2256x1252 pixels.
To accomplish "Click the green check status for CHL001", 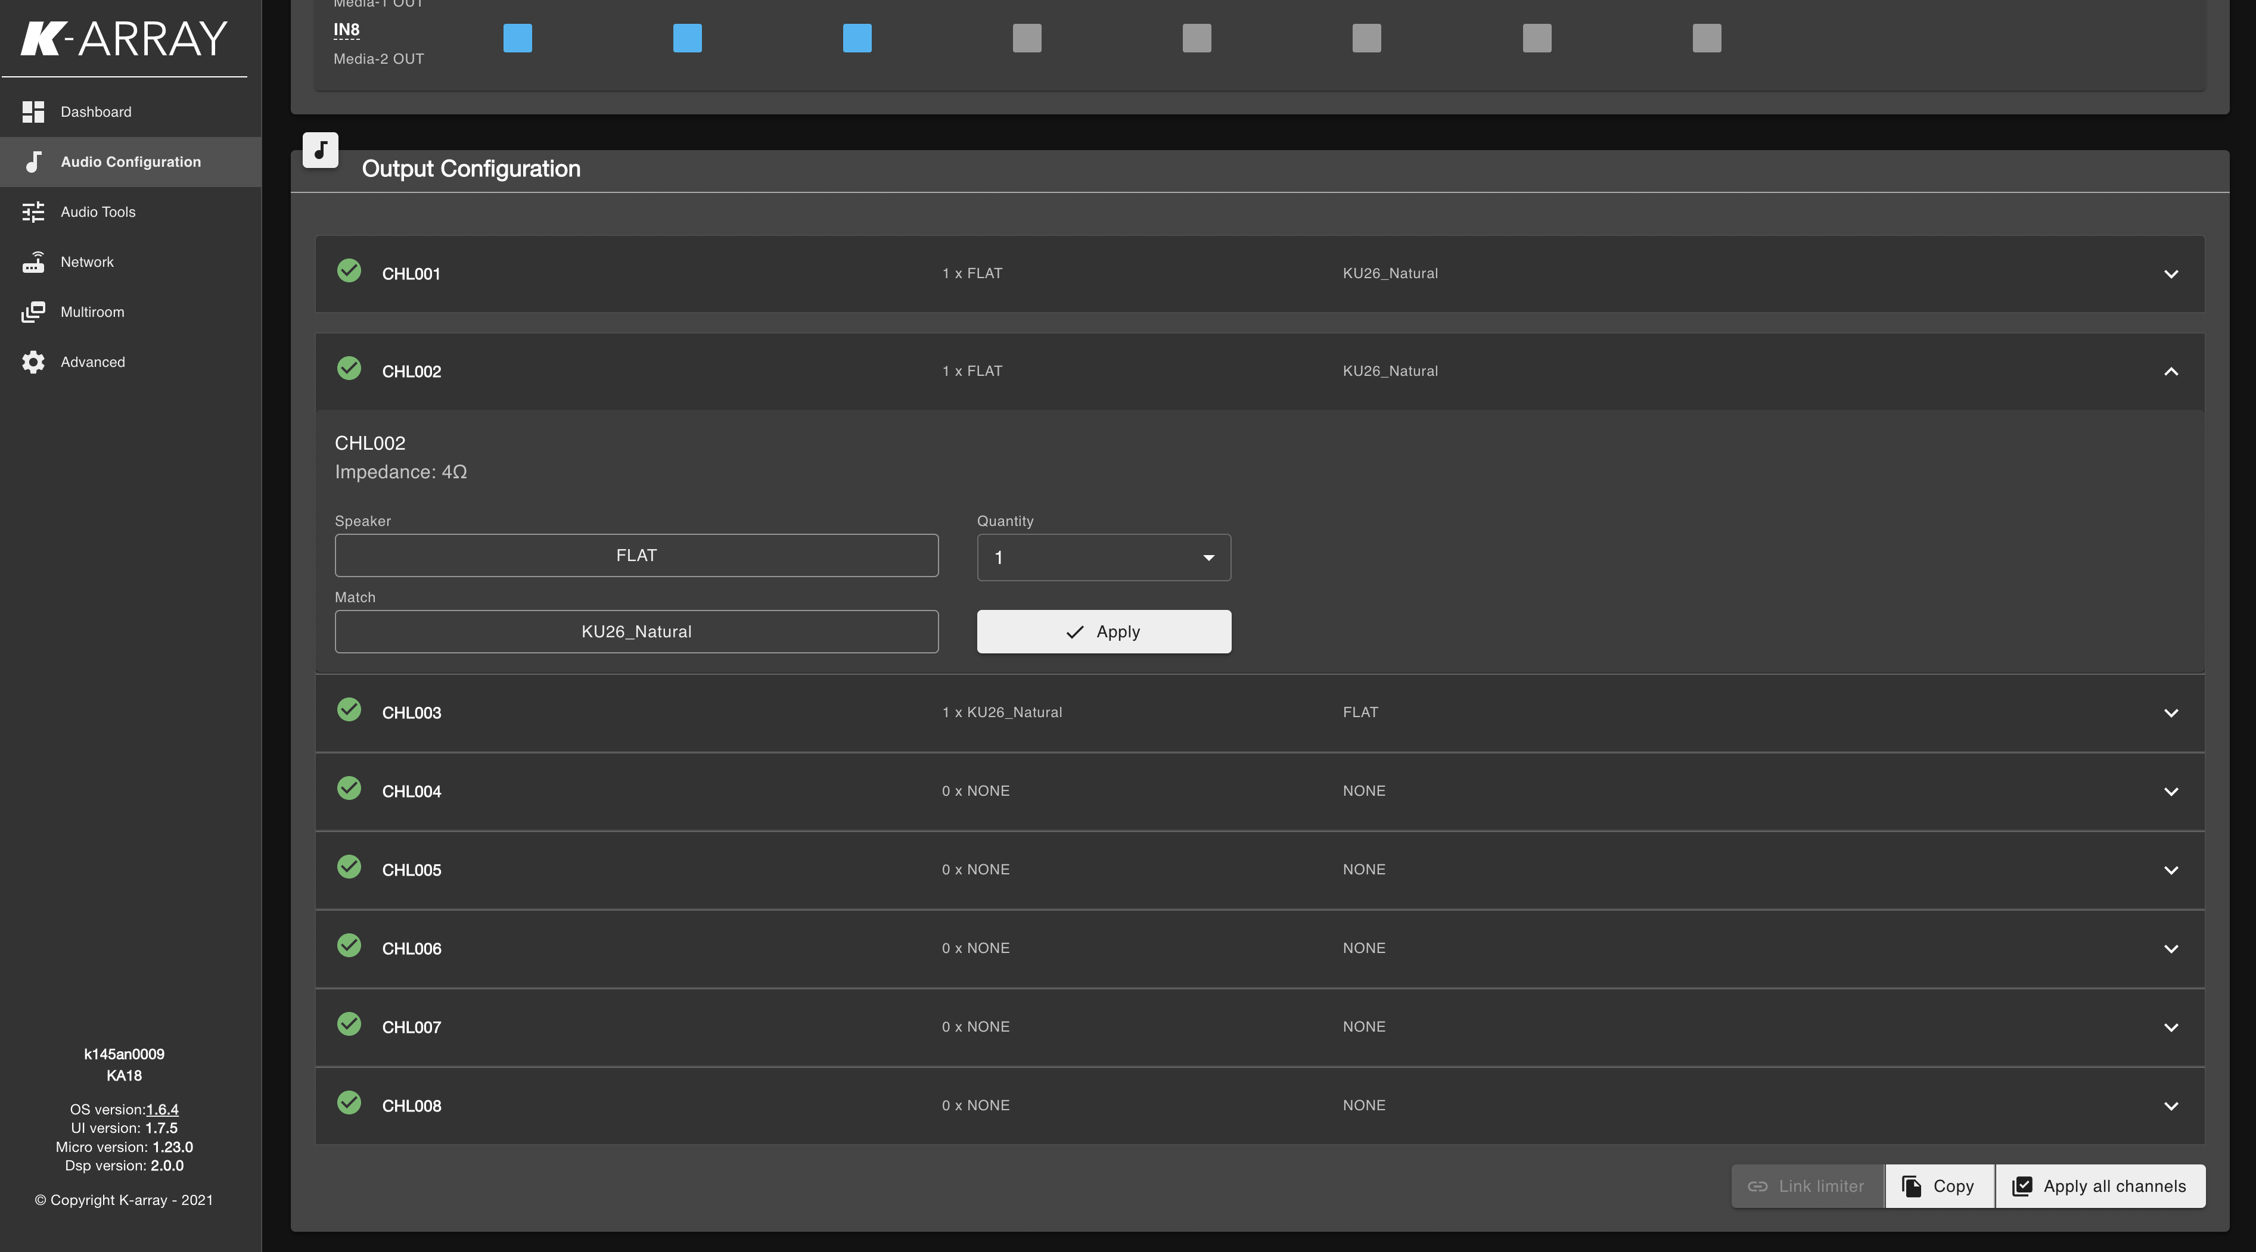I will pos(349,270).
